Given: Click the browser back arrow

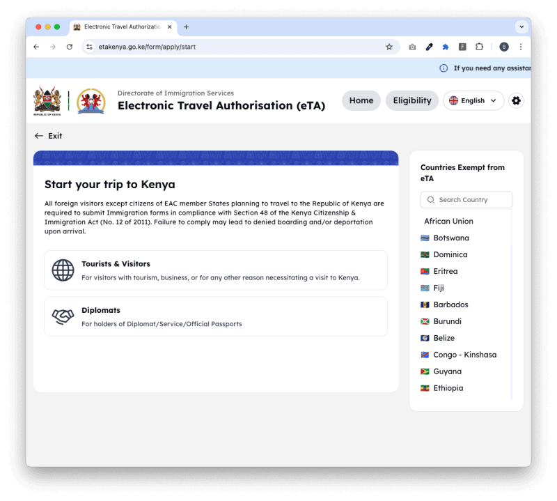Looking at the screenshot, I should click(36, 47).
